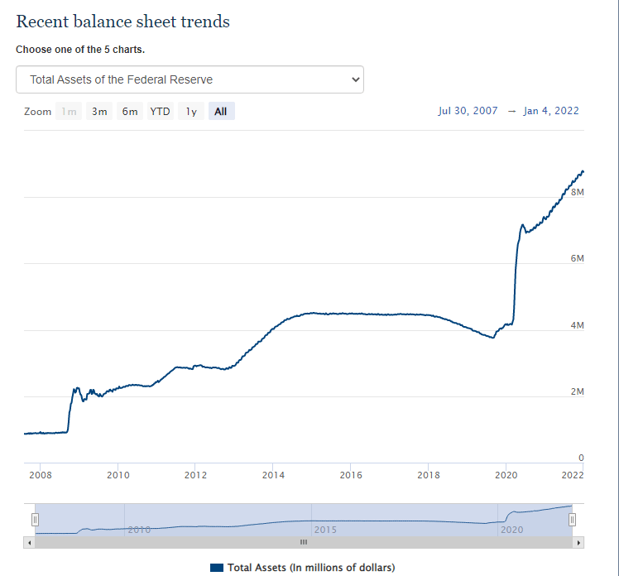Grab the left navigator range handle
This screenshot has width=619, height=576.
tap(35, 519)
